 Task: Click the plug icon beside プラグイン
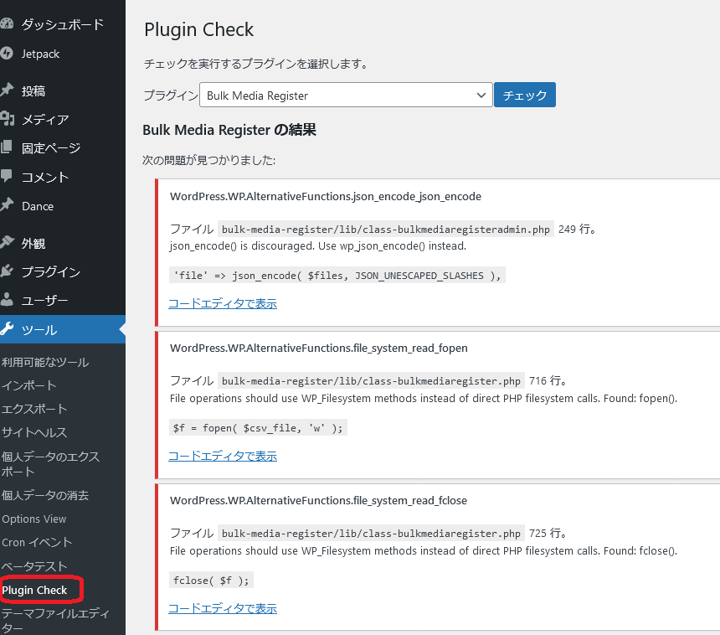(x=6, y=271)
